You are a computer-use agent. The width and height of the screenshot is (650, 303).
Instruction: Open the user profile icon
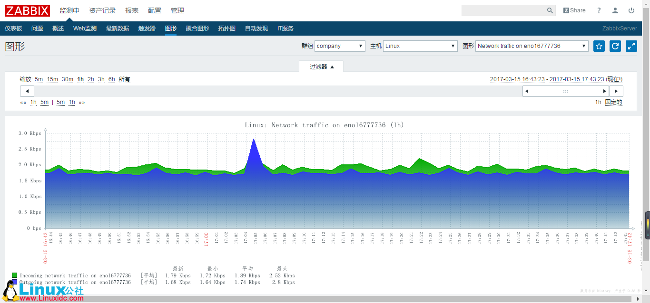coord(615,10)
